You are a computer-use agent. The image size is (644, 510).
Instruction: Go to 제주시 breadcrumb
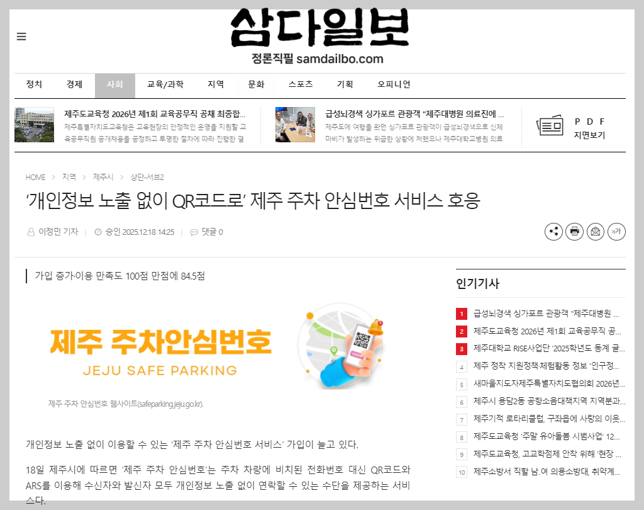103,177
